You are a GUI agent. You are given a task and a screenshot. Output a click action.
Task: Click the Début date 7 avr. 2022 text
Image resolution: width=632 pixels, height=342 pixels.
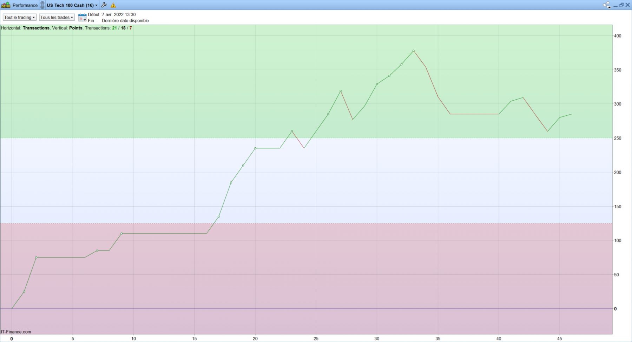112,14
